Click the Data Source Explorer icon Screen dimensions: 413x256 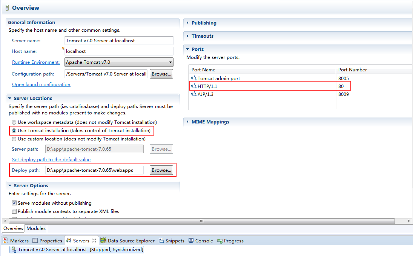[103, 241]
